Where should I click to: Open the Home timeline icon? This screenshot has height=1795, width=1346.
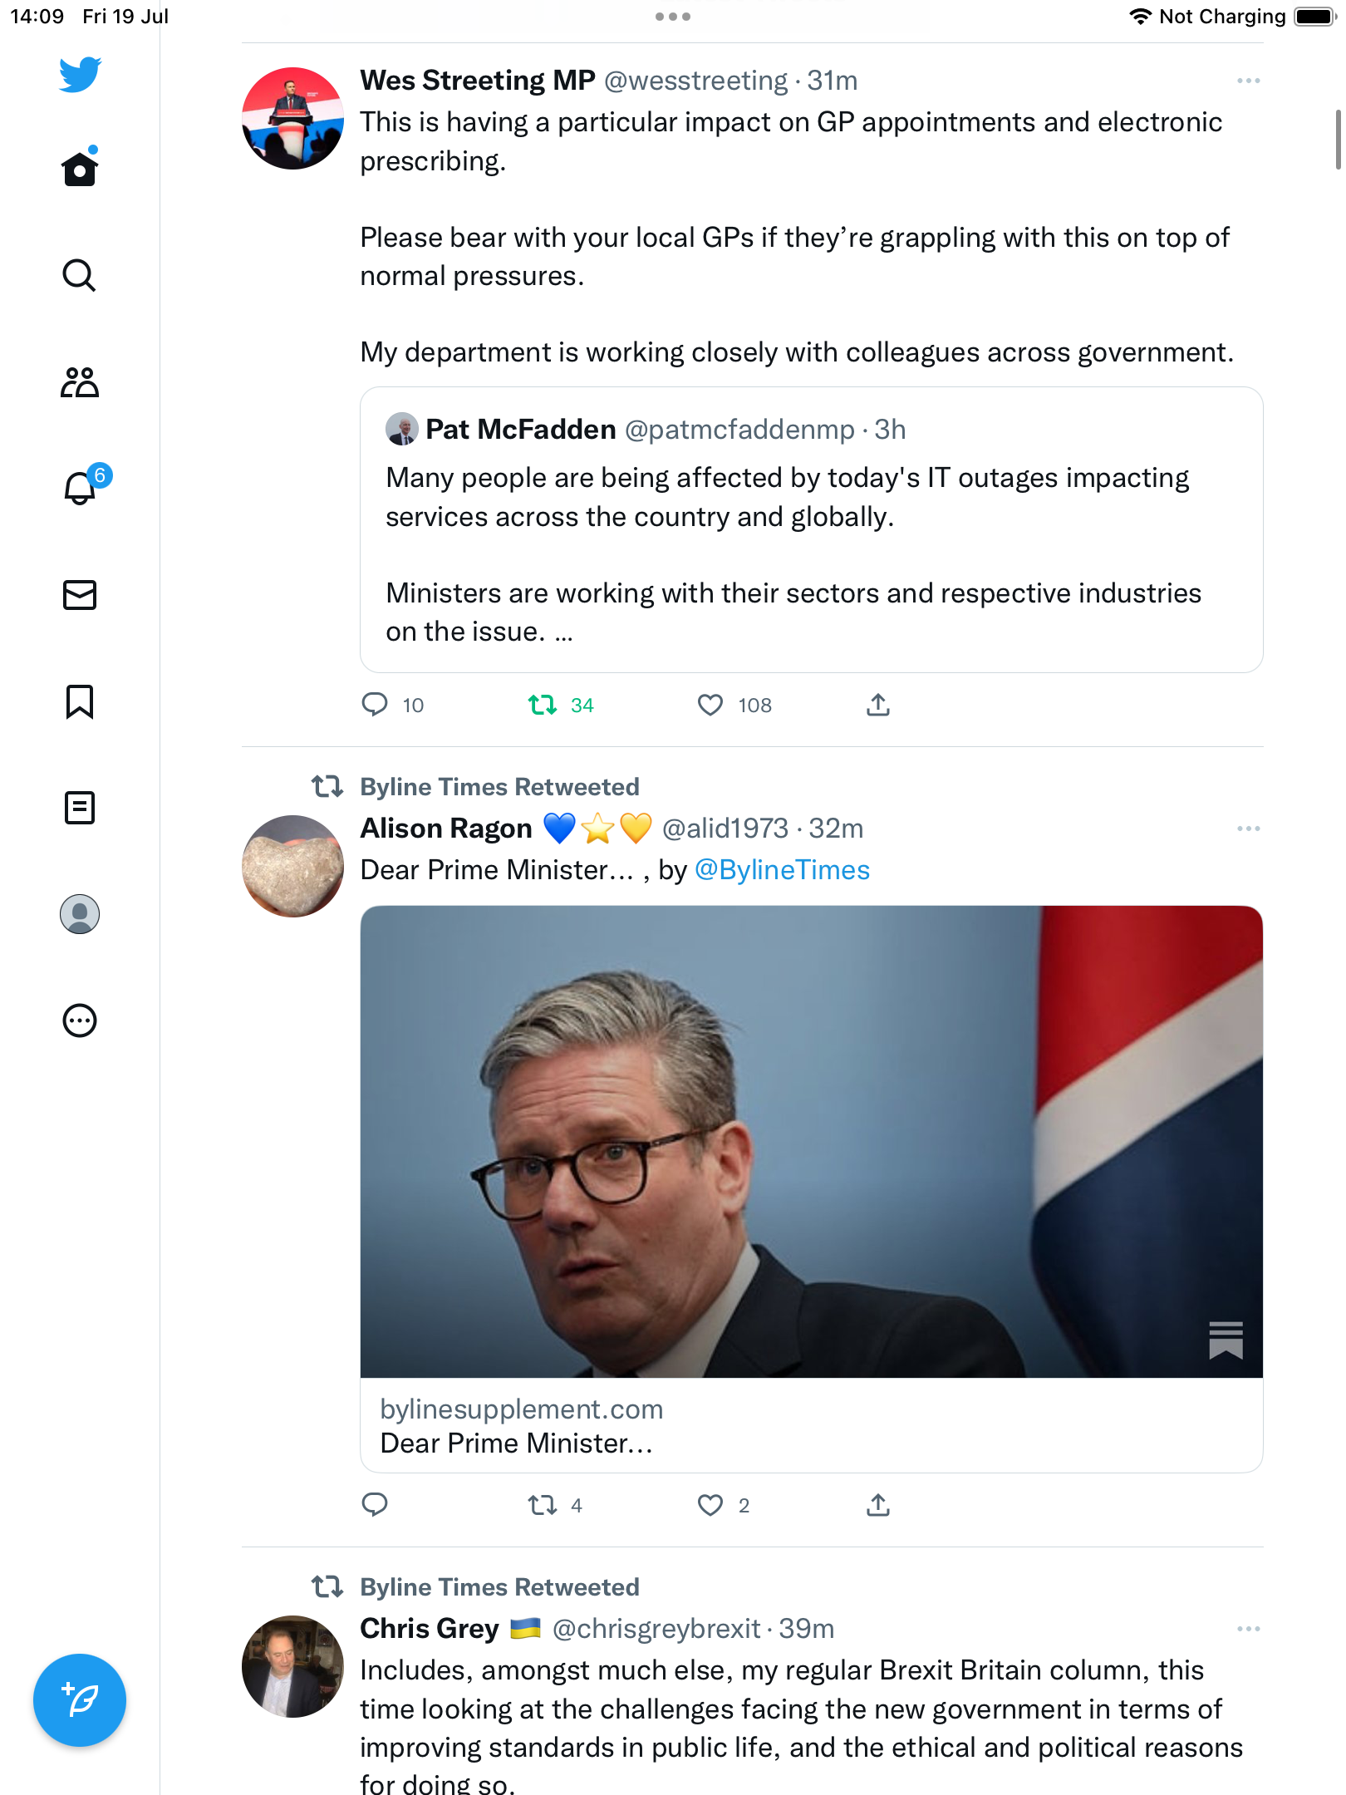[x=80, y=170]
